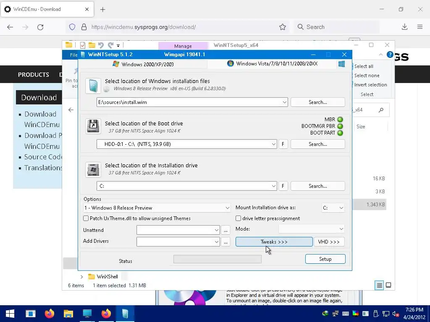Open the Firefox hamburger menu
Viewport: 430px width, 322px height.
click(x=420, y=27)
